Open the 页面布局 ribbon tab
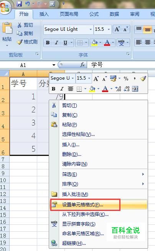The image size is (155, 251). 69,14
